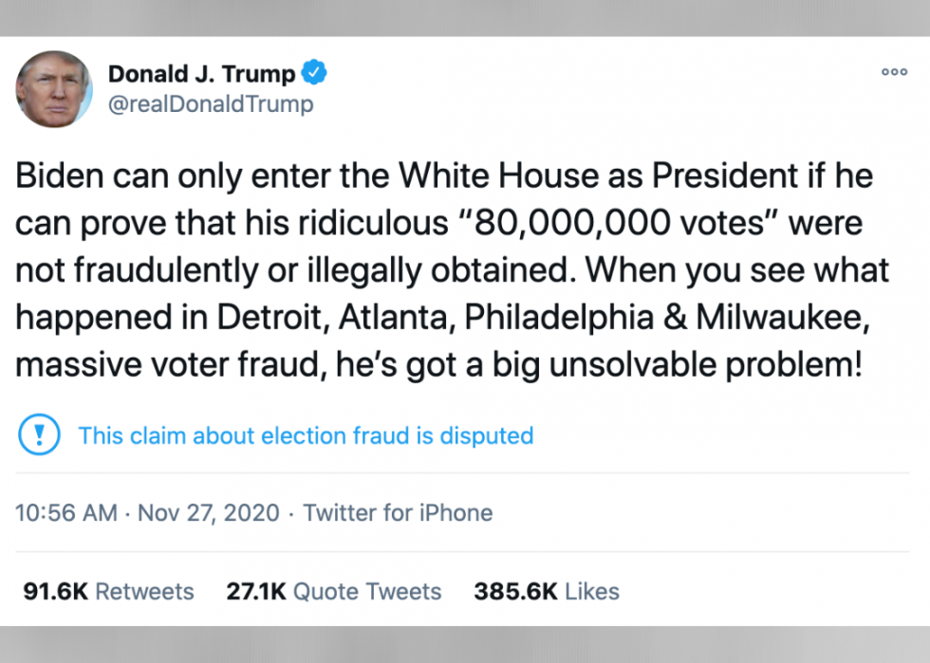Open Donald J. Trump profile photo

(54, 88)
